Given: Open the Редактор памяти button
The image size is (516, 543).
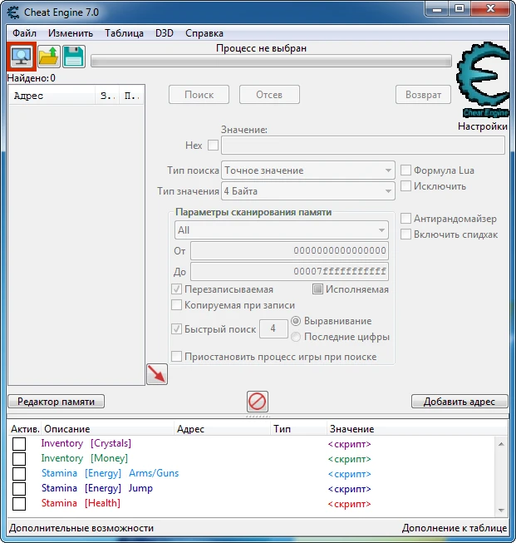Looking at the screenshot, I should pyautogui.click(x=56, y=402).
